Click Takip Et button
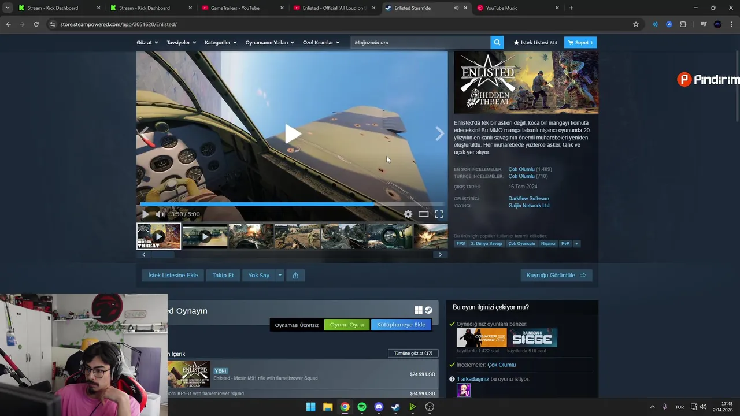Screen dimensions: 740x416 point(223,275)
